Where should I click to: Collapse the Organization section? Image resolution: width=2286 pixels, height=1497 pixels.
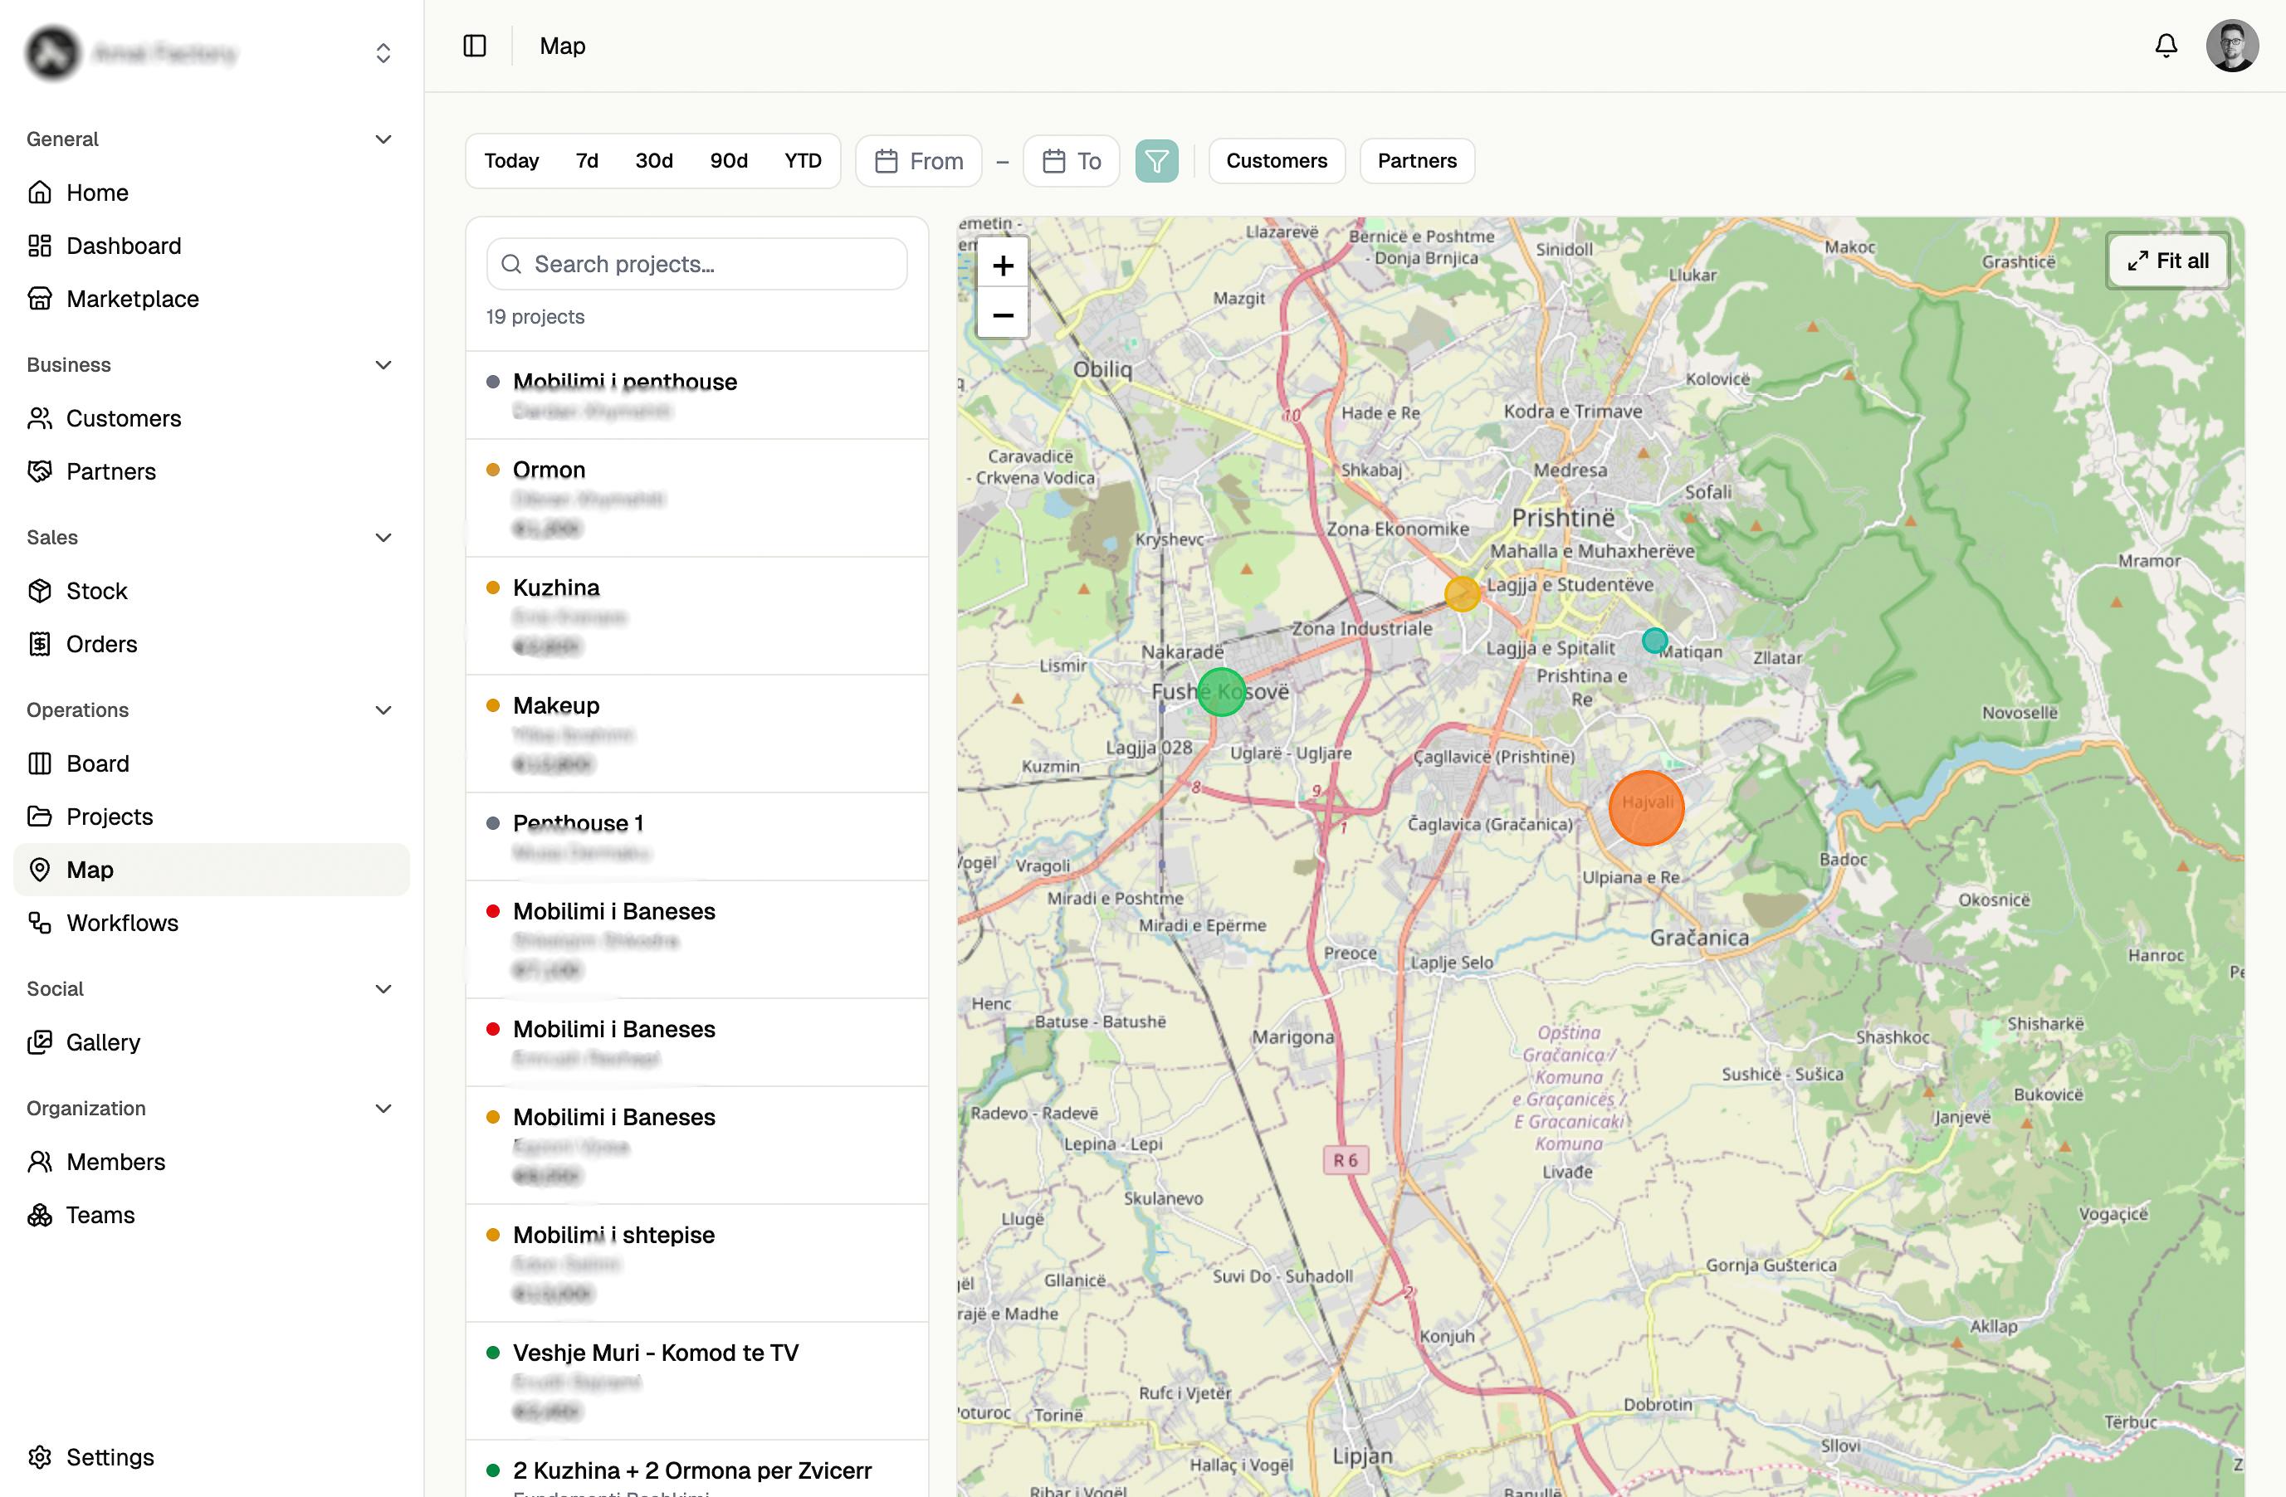(383, 1108)
